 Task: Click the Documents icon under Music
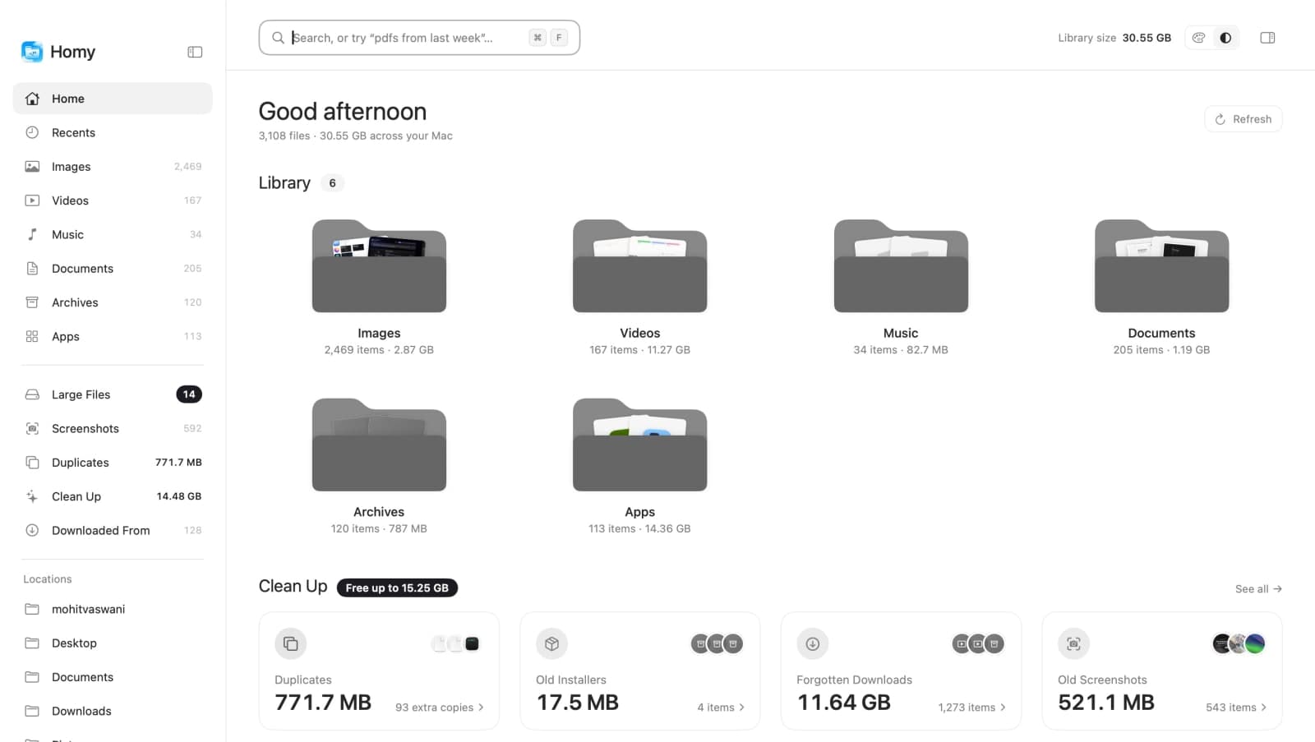32,269
